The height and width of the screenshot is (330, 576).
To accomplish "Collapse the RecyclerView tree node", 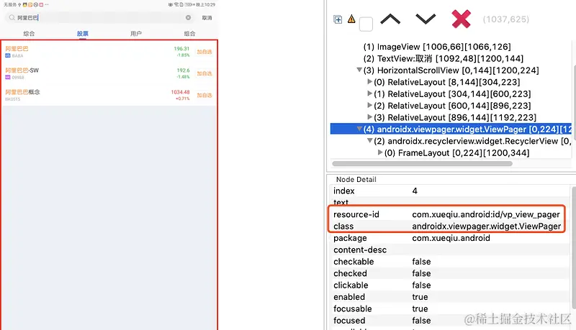I will [x=370, y=141].
